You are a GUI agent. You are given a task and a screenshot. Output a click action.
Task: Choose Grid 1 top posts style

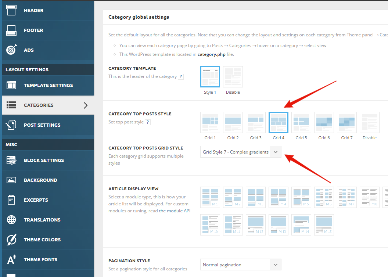click(x=210, y=122)
